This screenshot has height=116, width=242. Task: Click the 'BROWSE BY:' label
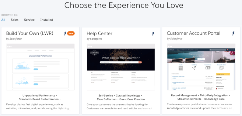9,15
